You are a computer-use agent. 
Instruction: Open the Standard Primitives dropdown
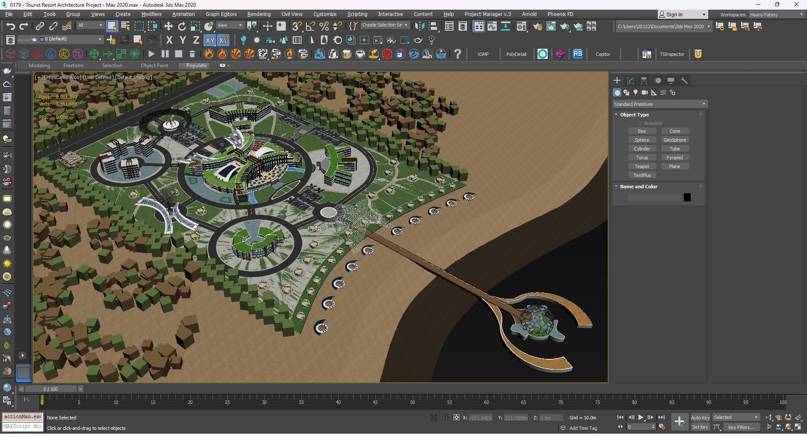(x=659, y=104)
